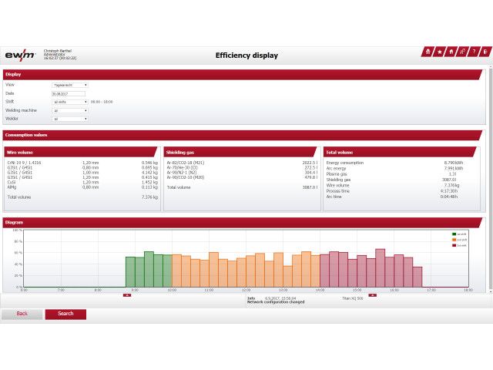
Task: Click the vertical scrollbar on the right
Action: (489, 154)
